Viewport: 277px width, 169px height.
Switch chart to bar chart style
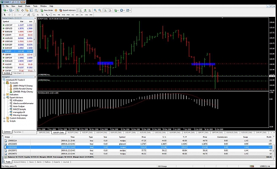80,10
